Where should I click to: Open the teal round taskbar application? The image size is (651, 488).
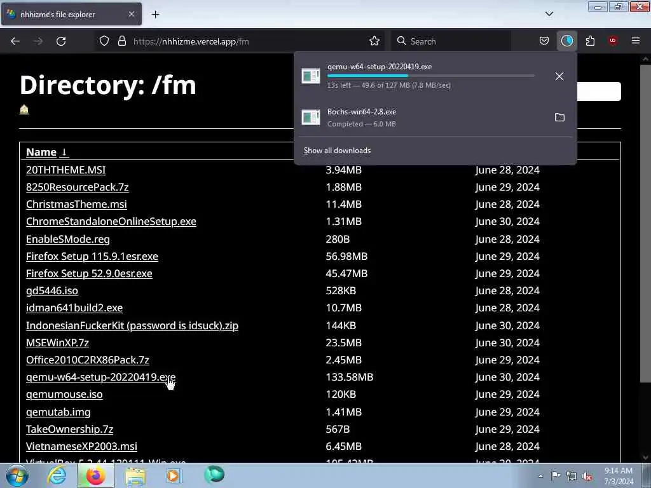pos(214,474)
